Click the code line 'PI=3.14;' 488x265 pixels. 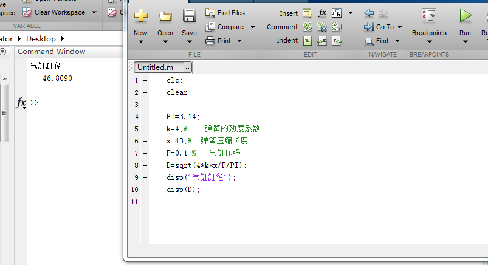pos(183,117)
